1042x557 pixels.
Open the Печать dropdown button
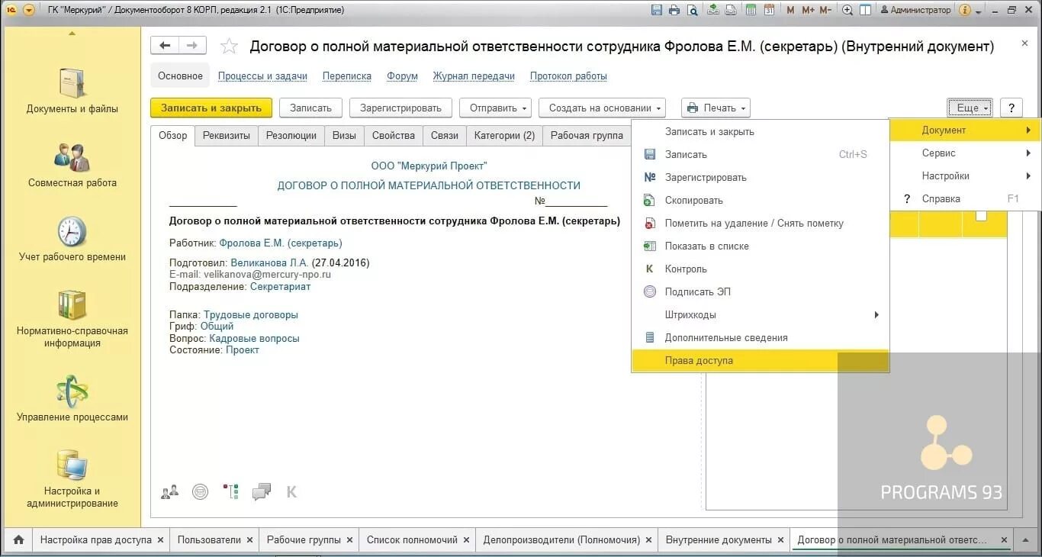point(716,108)
